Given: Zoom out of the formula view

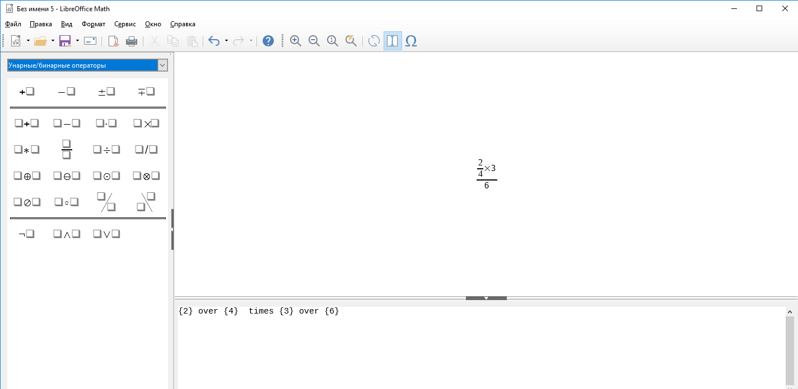Looking at the screenshot, I should click(314, 41).
